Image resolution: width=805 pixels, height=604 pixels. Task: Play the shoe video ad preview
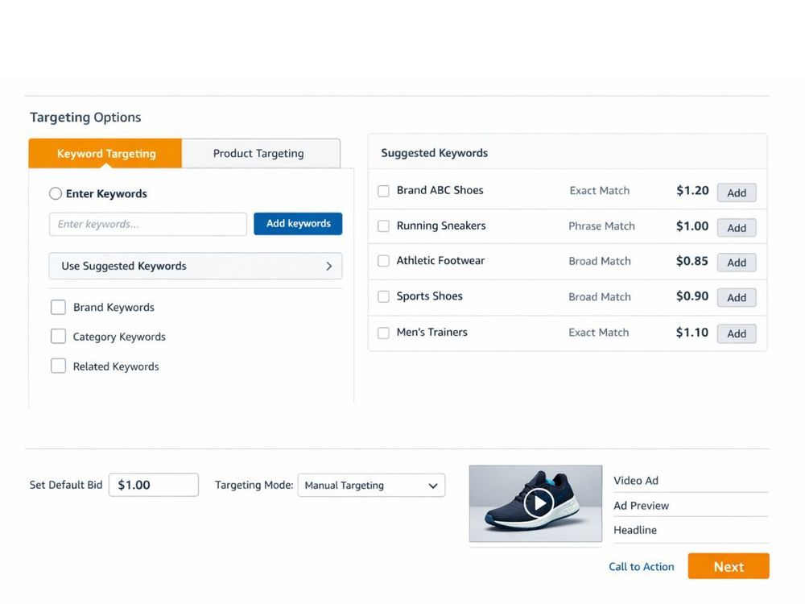click(538, 503)
